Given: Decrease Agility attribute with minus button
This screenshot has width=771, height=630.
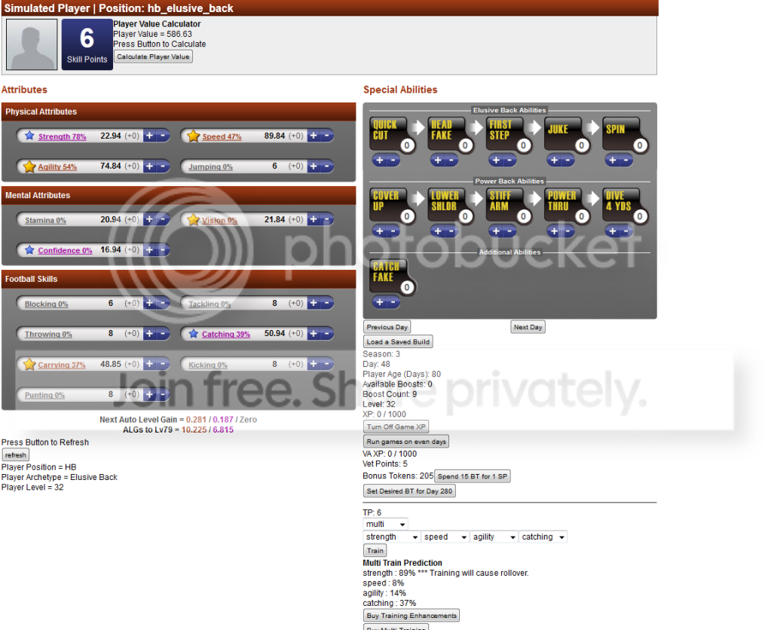Looking at the screenshot, I should click(x=164, y=167).
